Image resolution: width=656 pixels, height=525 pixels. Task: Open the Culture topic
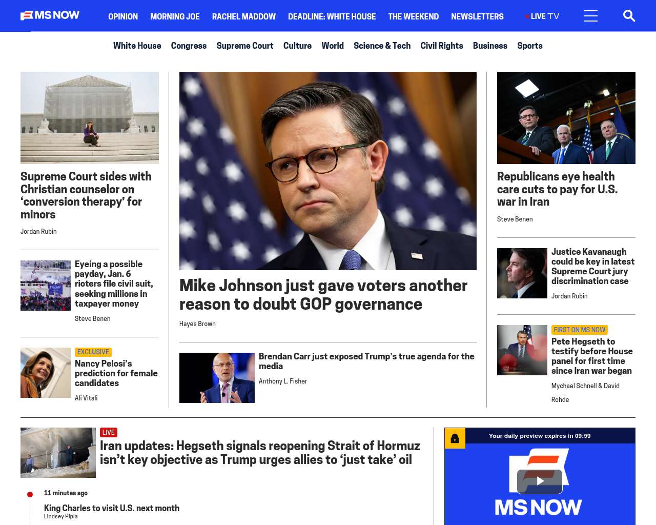[x=297, y=46]
